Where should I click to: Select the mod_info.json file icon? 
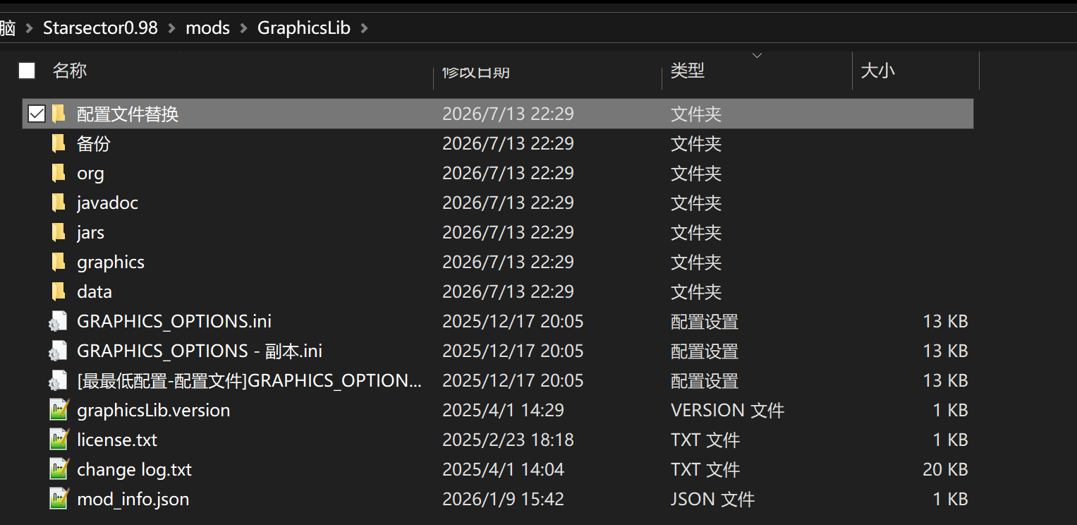[x=59, y=499]
